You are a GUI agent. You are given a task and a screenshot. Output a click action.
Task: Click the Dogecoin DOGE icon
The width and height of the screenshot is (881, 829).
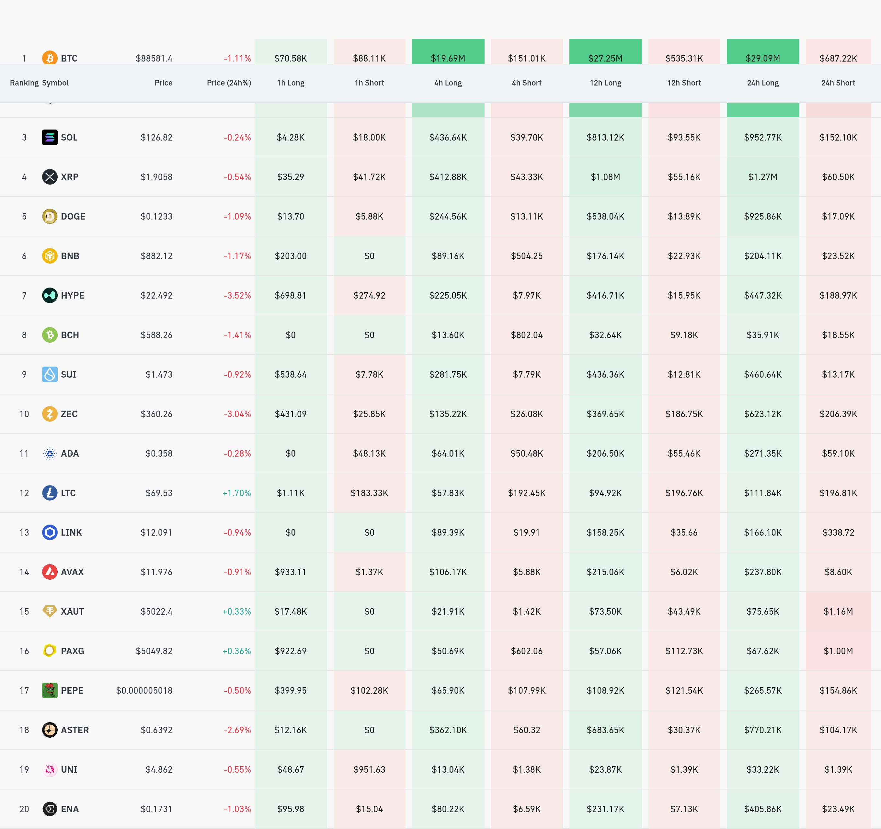click(50, 216)
